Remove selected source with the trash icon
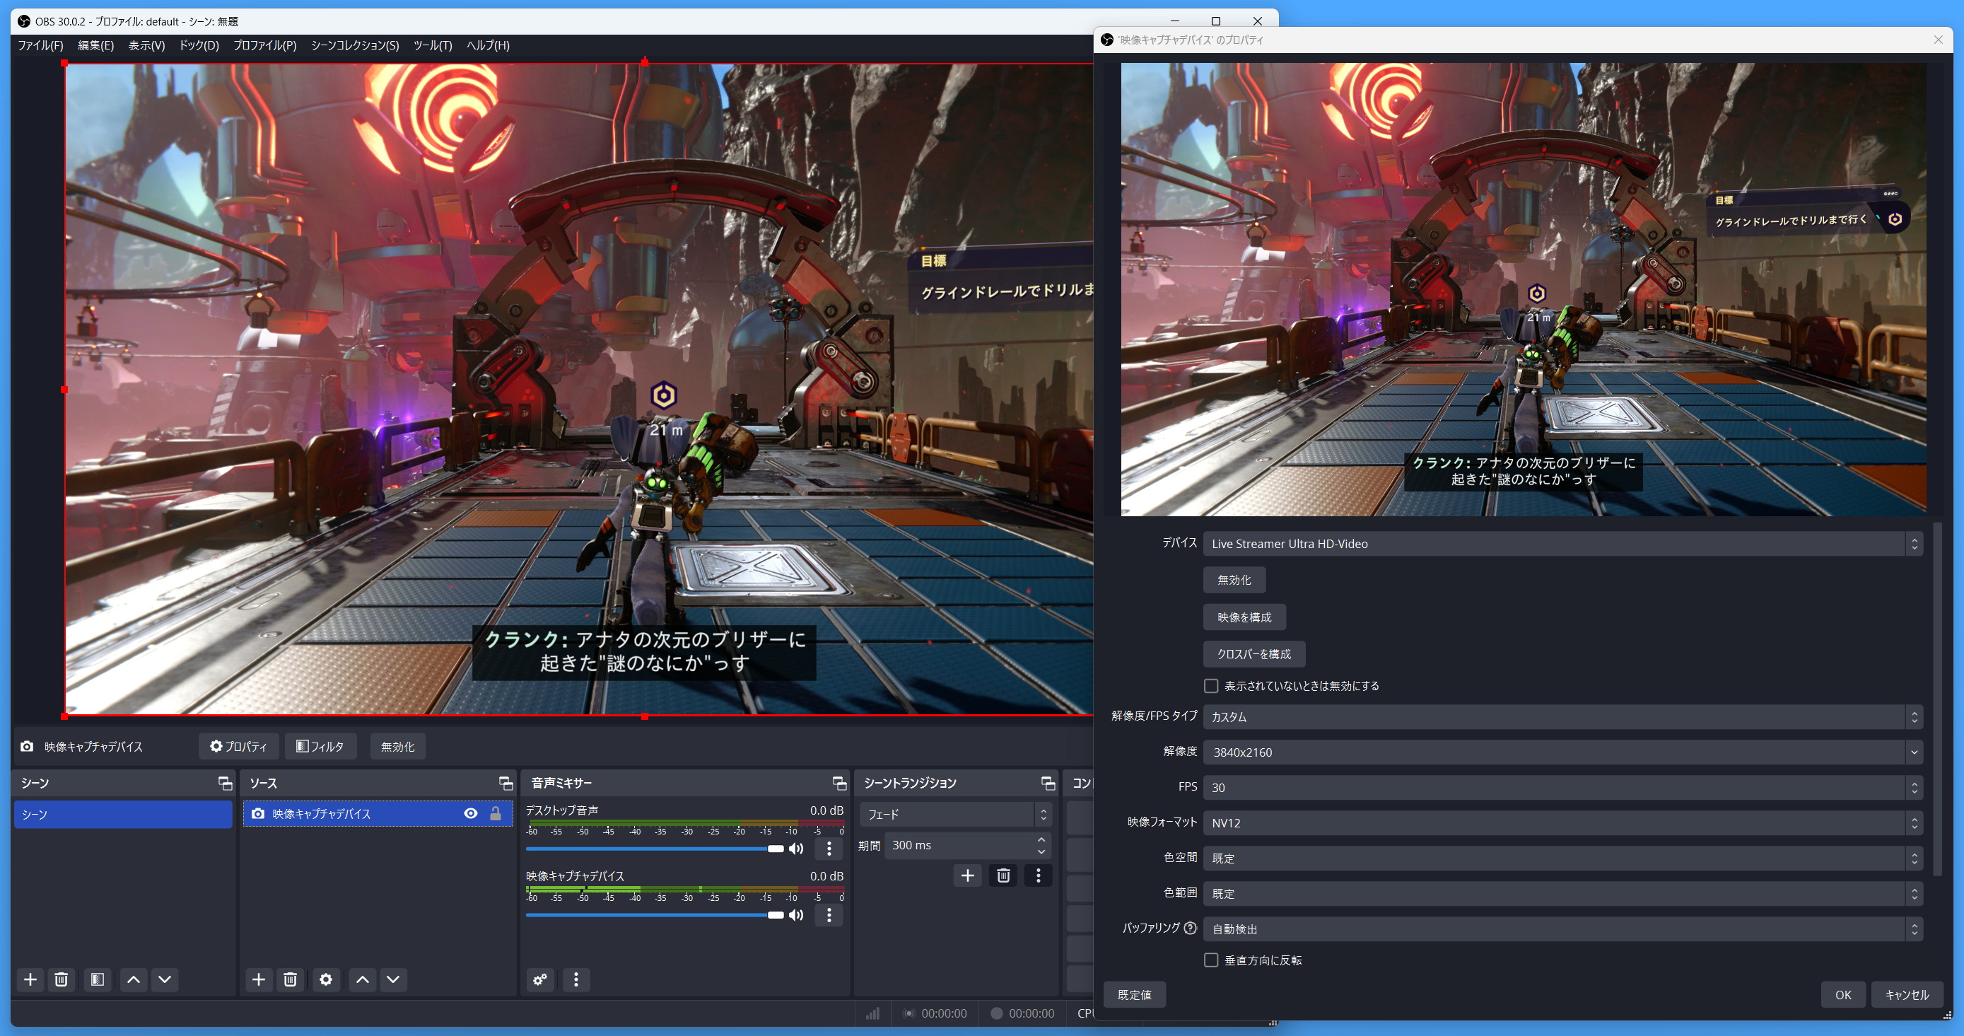 (x=291, y=979)
